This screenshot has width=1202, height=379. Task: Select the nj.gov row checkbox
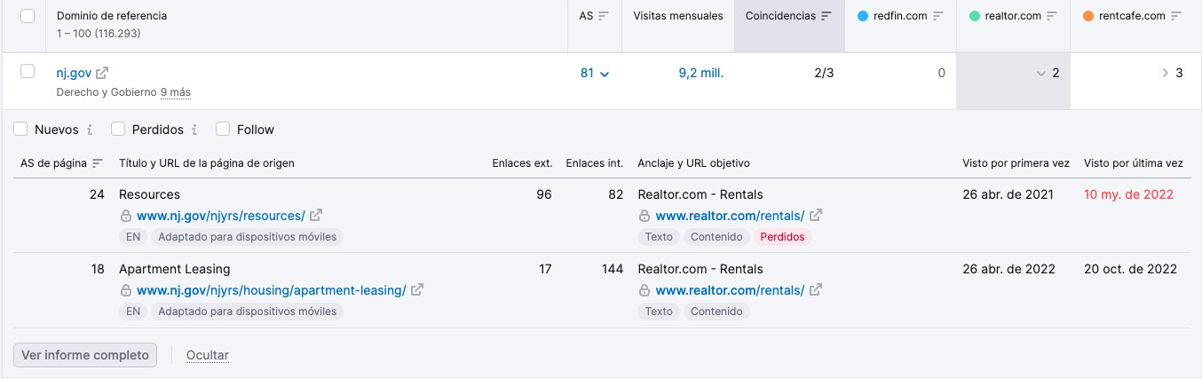coord(28,72)
